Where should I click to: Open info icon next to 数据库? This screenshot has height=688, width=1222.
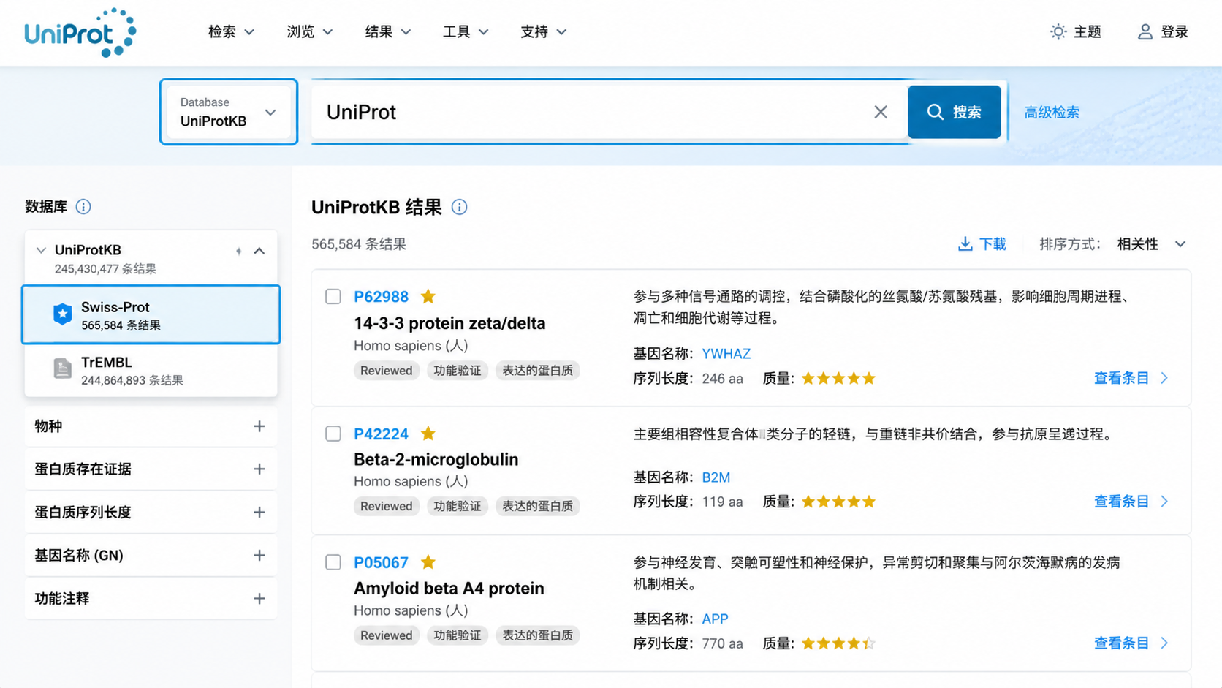pos(83,207)
